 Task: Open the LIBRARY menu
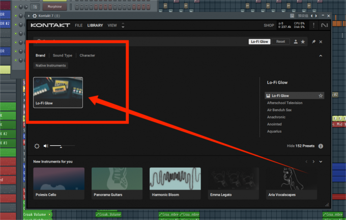point(95,25)
